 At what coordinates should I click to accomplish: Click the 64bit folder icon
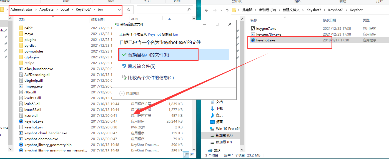(21, 28)
